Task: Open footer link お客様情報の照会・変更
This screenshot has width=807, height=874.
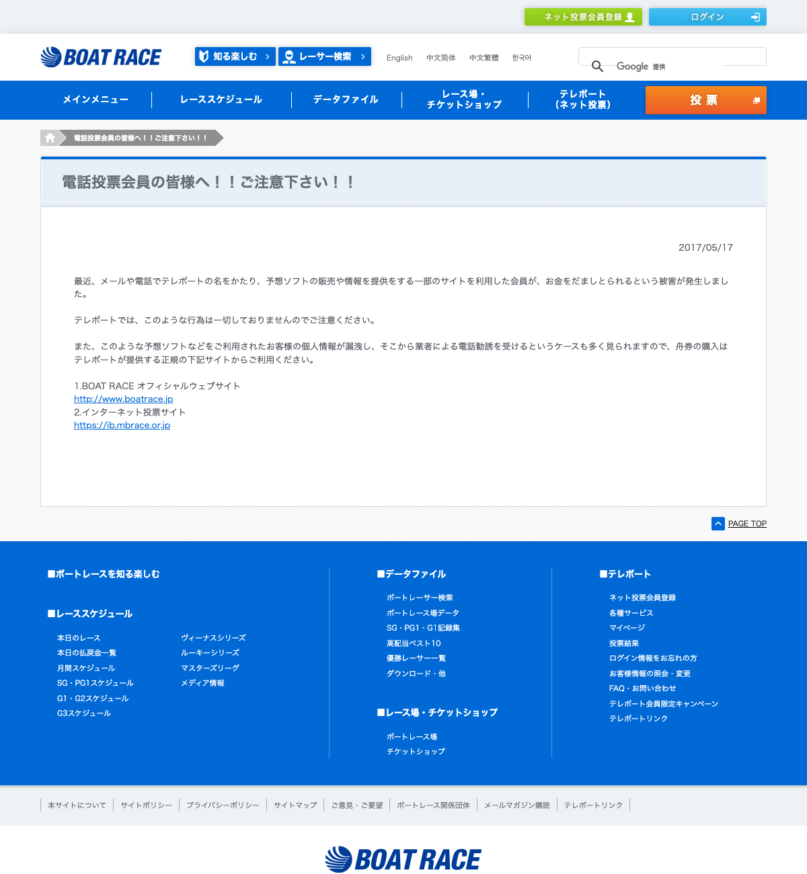Action: (x=650, y=674)
